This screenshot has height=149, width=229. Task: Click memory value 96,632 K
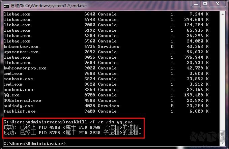point(198,52)
